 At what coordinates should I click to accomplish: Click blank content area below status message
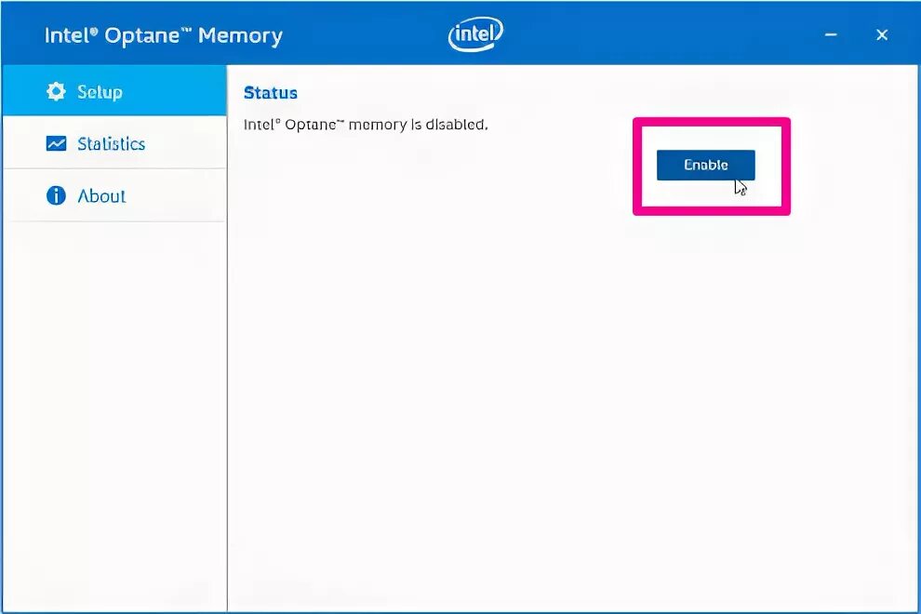(558, 391)
